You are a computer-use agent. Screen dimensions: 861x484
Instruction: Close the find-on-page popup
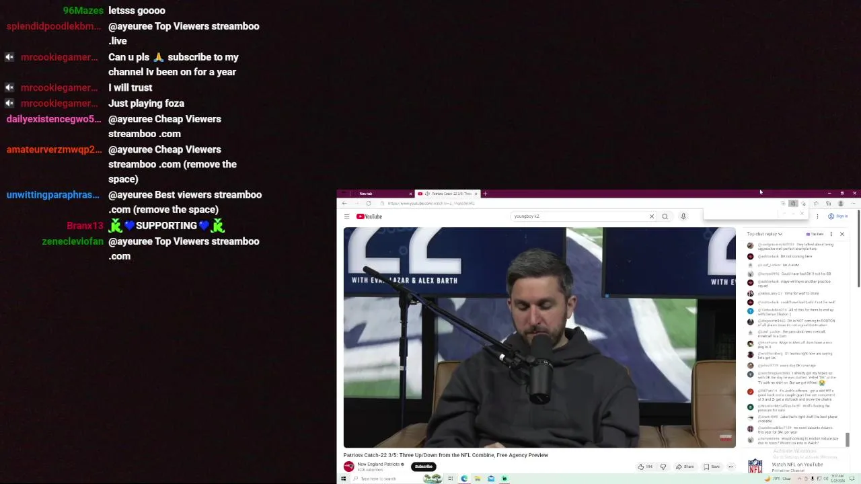click(802, 214)
